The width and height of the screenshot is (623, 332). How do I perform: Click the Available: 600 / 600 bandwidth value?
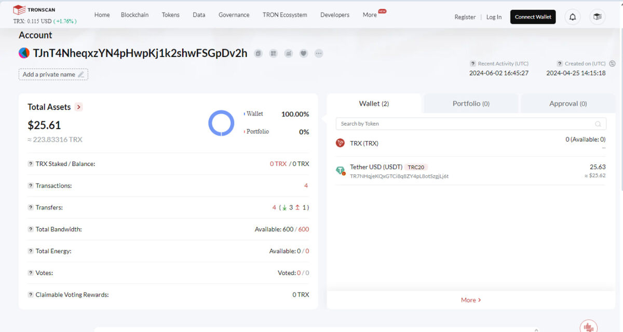282,229
